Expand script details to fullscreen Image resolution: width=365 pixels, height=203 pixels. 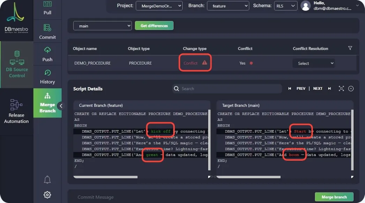(341, 89)
